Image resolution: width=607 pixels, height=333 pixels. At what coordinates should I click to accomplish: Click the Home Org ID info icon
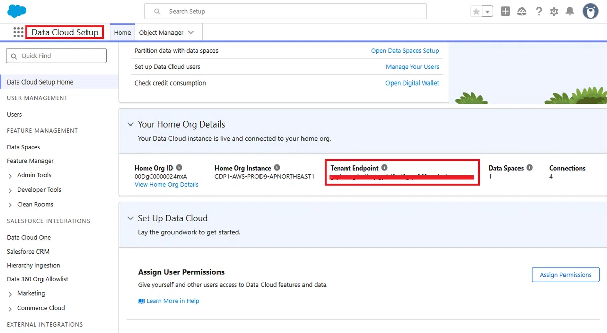tap(179, 168)
